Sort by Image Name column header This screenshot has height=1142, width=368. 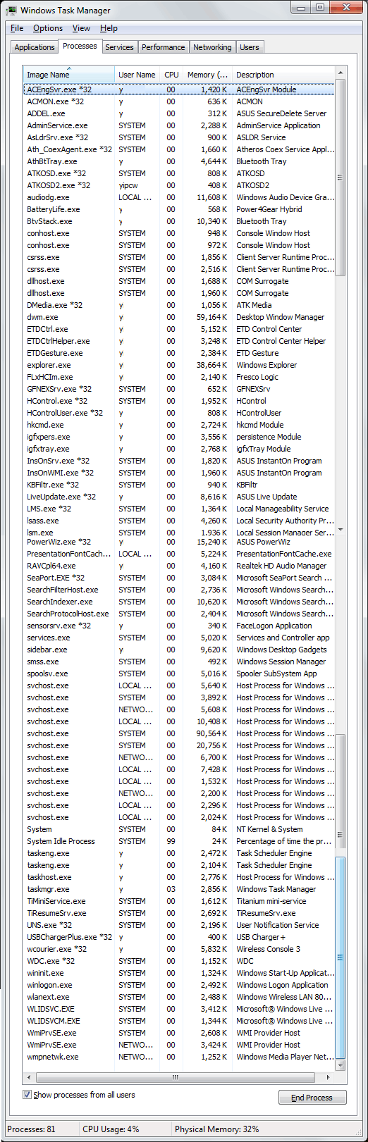69,75
